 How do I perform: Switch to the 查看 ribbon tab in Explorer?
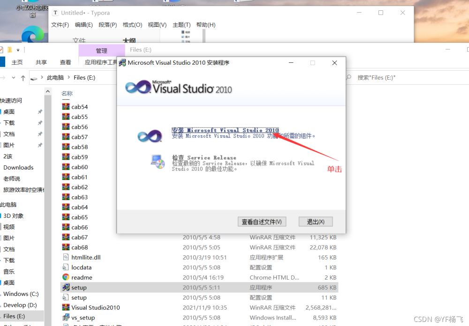pos(66,62)
